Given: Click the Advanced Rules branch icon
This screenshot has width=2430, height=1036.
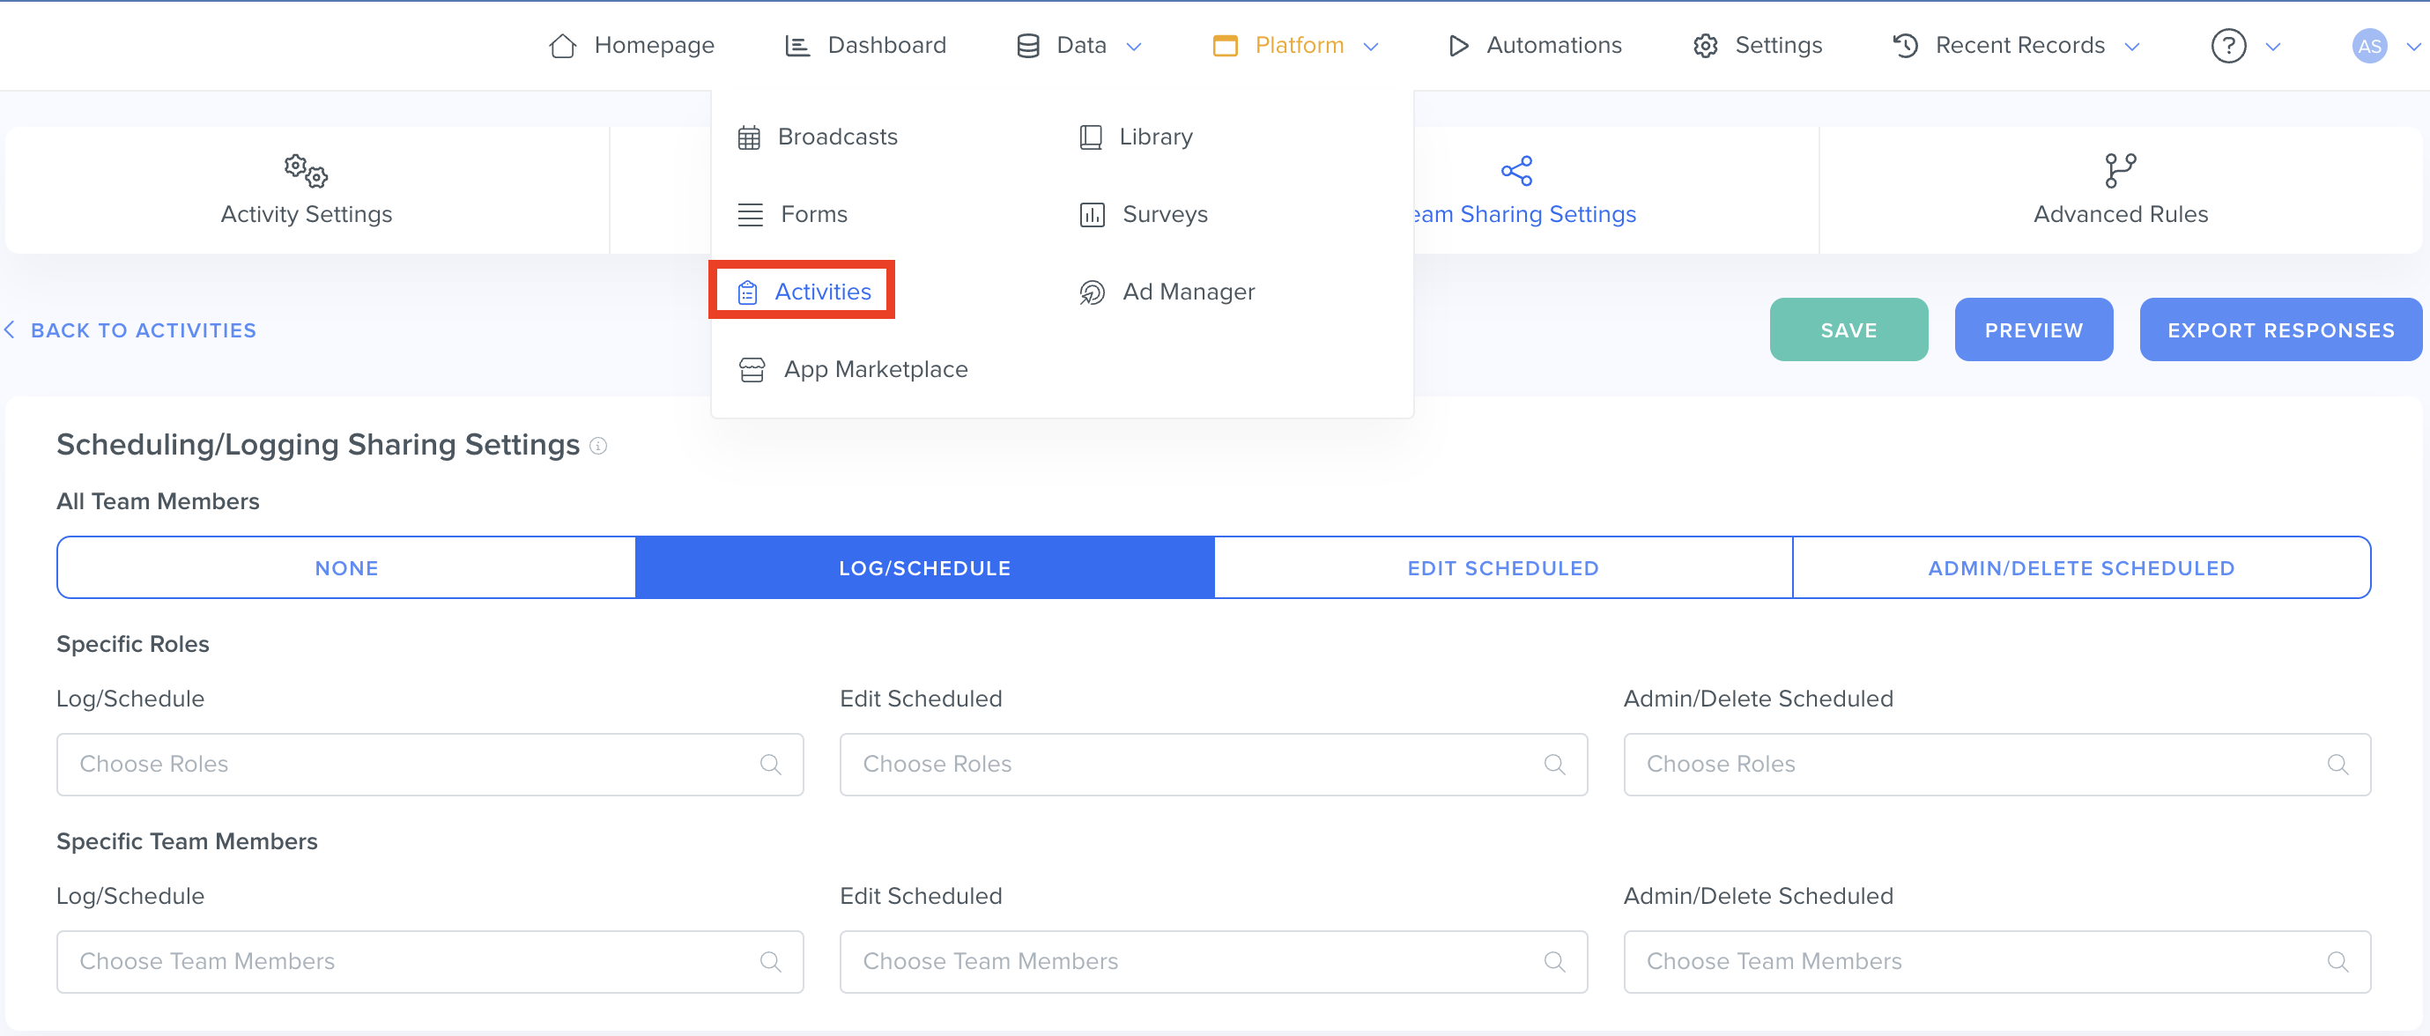Looking at the screenshot, I should (x=2120, y=170).
